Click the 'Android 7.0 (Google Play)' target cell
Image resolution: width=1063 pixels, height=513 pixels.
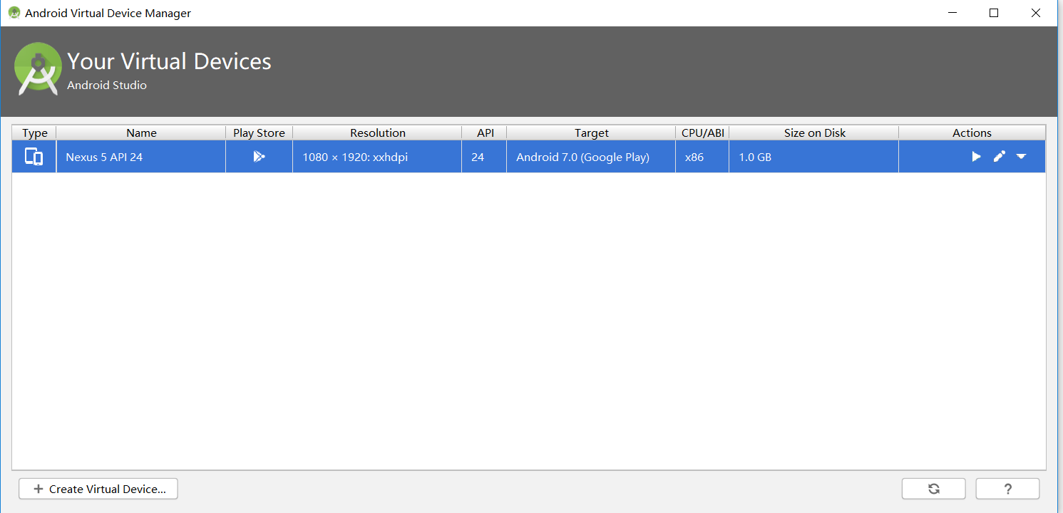click(592, 157)
